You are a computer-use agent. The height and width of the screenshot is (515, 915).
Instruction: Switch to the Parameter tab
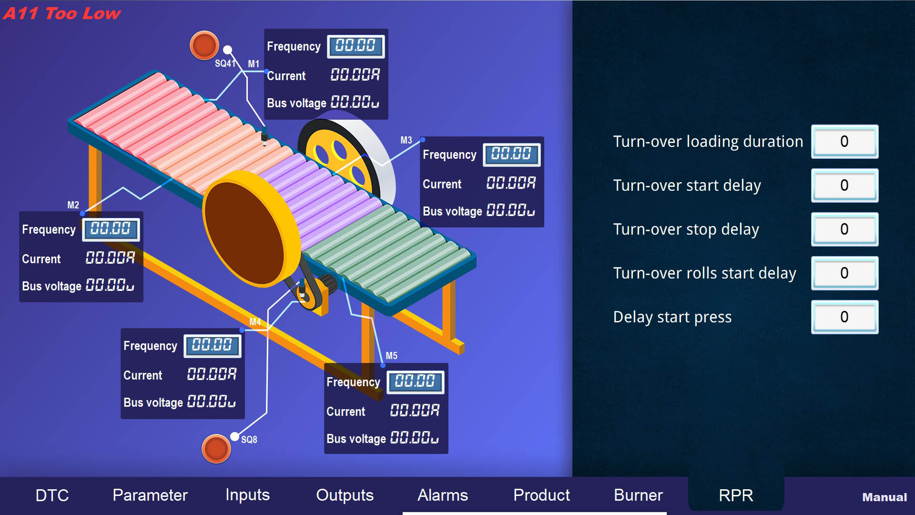tap(150, 495)
